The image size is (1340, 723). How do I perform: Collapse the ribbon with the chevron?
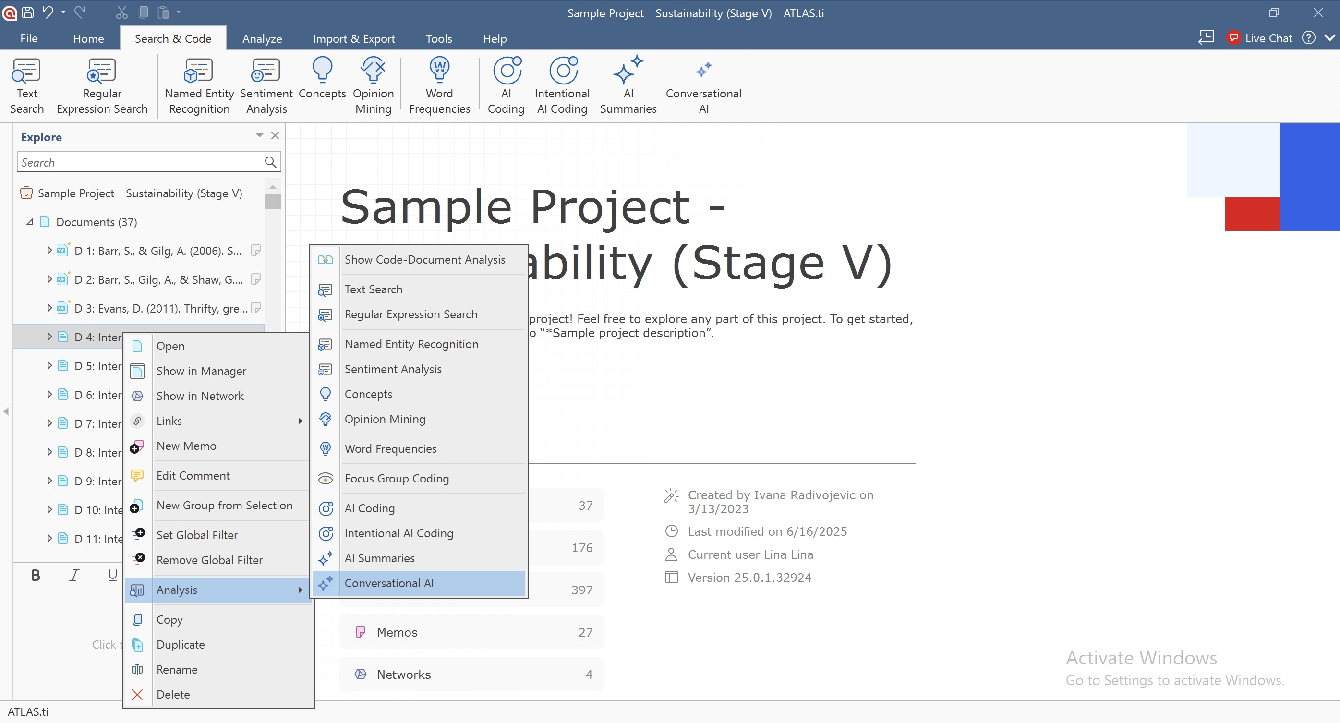(1329, 38)
